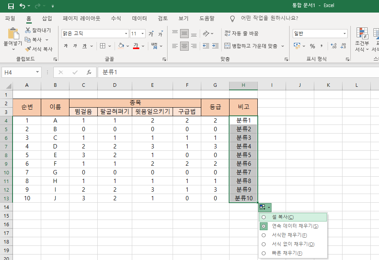Click text orientation icon

[206, 33]
